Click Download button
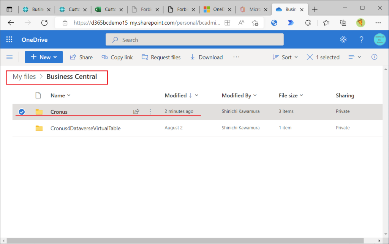389x244 pixels. click(x=206, y=57)
